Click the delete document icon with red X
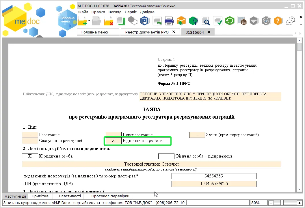The image size is (305, 208). pos(109,21)
